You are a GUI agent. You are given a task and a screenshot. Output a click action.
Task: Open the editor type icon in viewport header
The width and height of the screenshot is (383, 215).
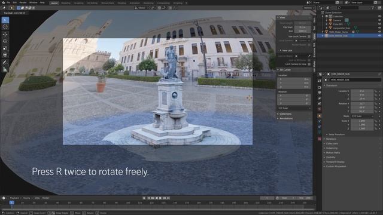(x=4, y=8)
